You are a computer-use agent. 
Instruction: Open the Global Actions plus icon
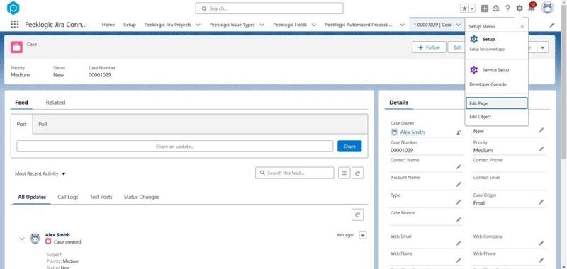point(485,8)
